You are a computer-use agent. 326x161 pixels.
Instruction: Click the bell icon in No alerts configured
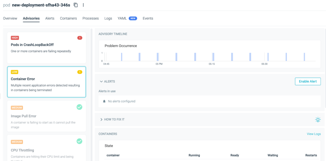[104, 101]
